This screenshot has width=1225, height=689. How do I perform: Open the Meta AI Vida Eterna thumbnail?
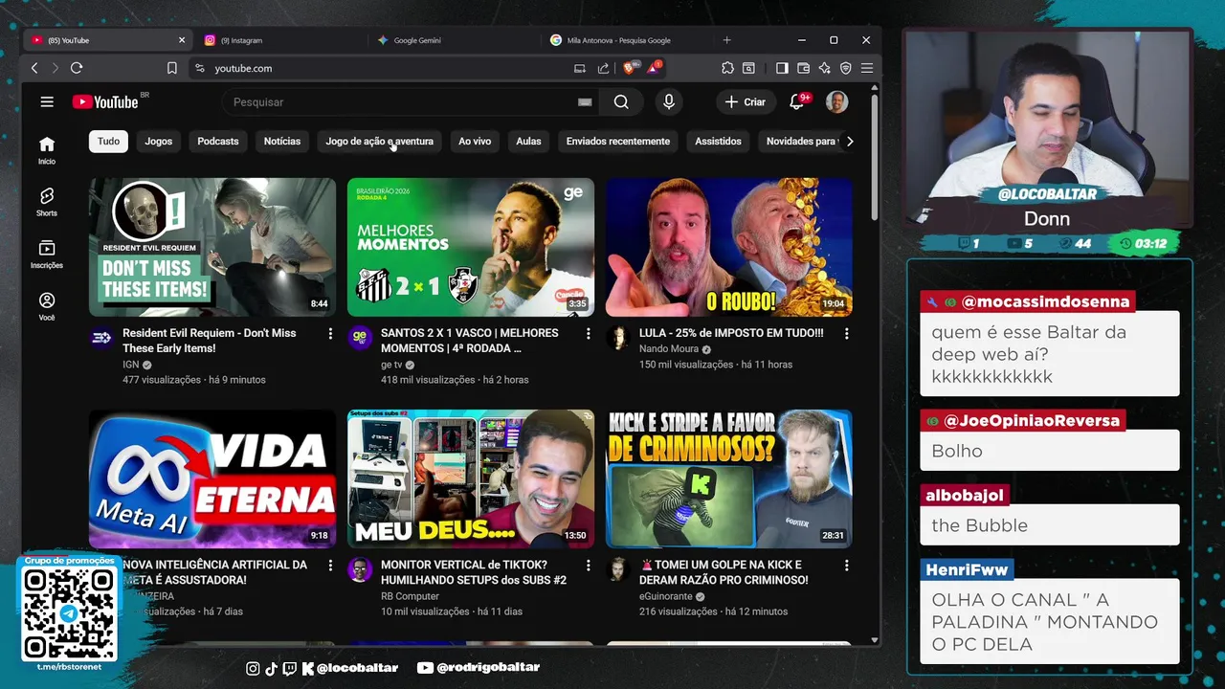click(212, 478)
